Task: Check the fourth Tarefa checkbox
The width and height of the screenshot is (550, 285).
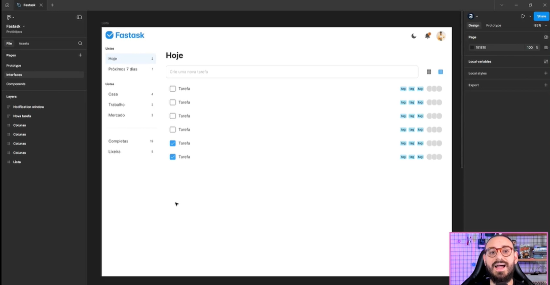Action: pos(172,129)
